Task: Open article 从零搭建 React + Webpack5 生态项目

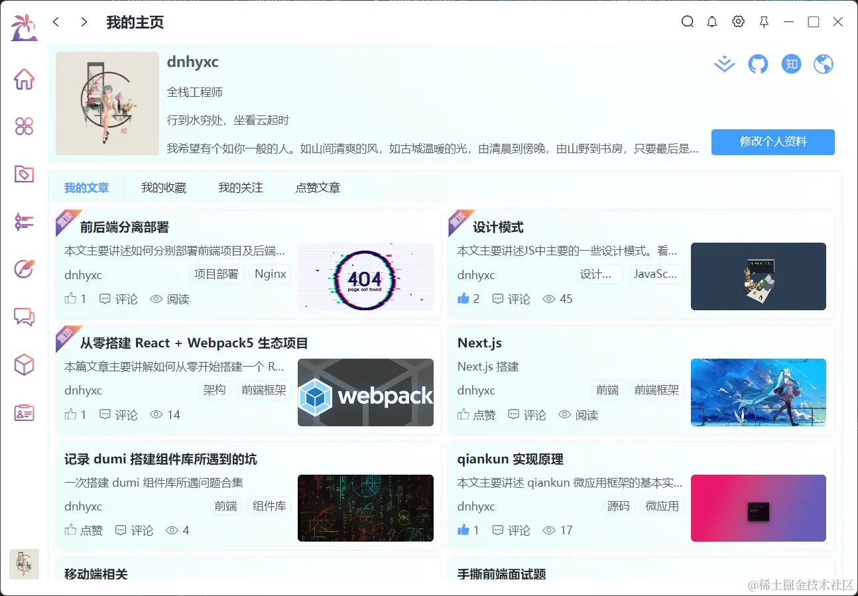Action: point(194,343)
